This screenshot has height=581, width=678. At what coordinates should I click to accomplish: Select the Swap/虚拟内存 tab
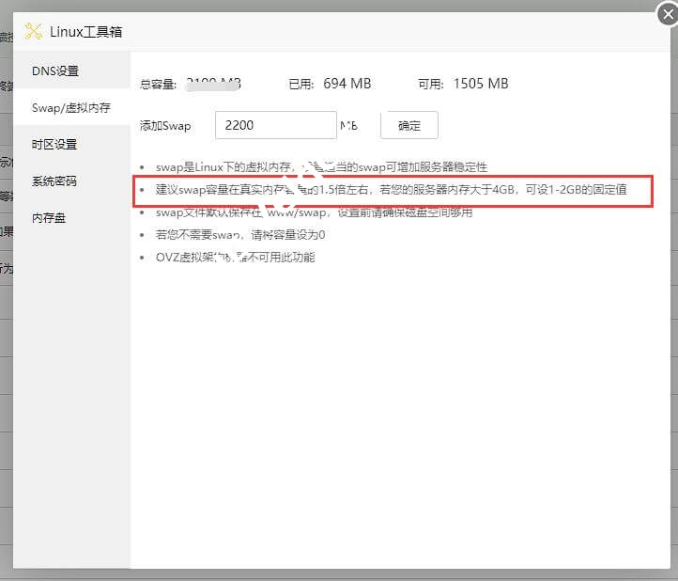[x=71, y=108]
